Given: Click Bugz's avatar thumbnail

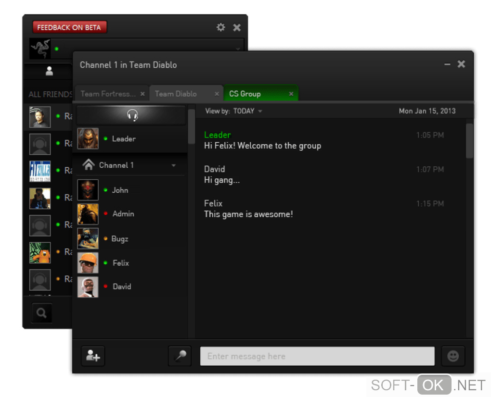Looking at the screenshot, I should point(88,238).
